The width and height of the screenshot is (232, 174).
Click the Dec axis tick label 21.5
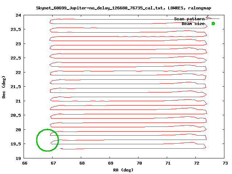(16, 87)
